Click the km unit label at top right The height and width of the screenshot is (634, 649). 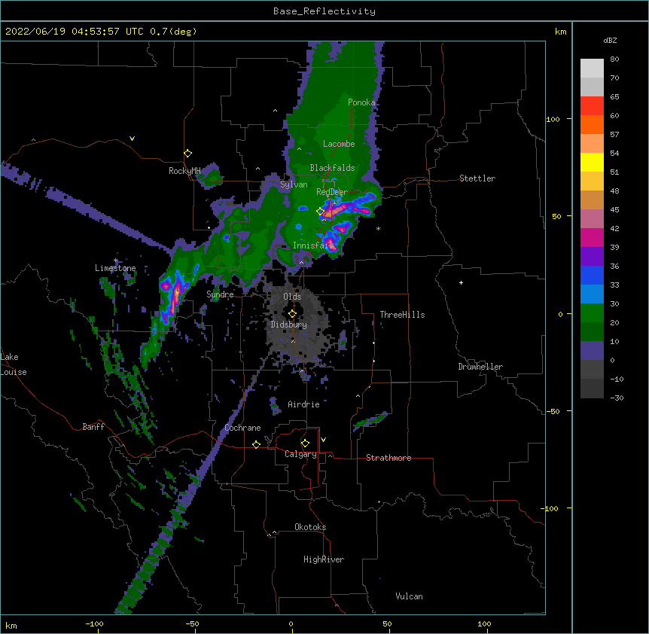coord(560,32)
